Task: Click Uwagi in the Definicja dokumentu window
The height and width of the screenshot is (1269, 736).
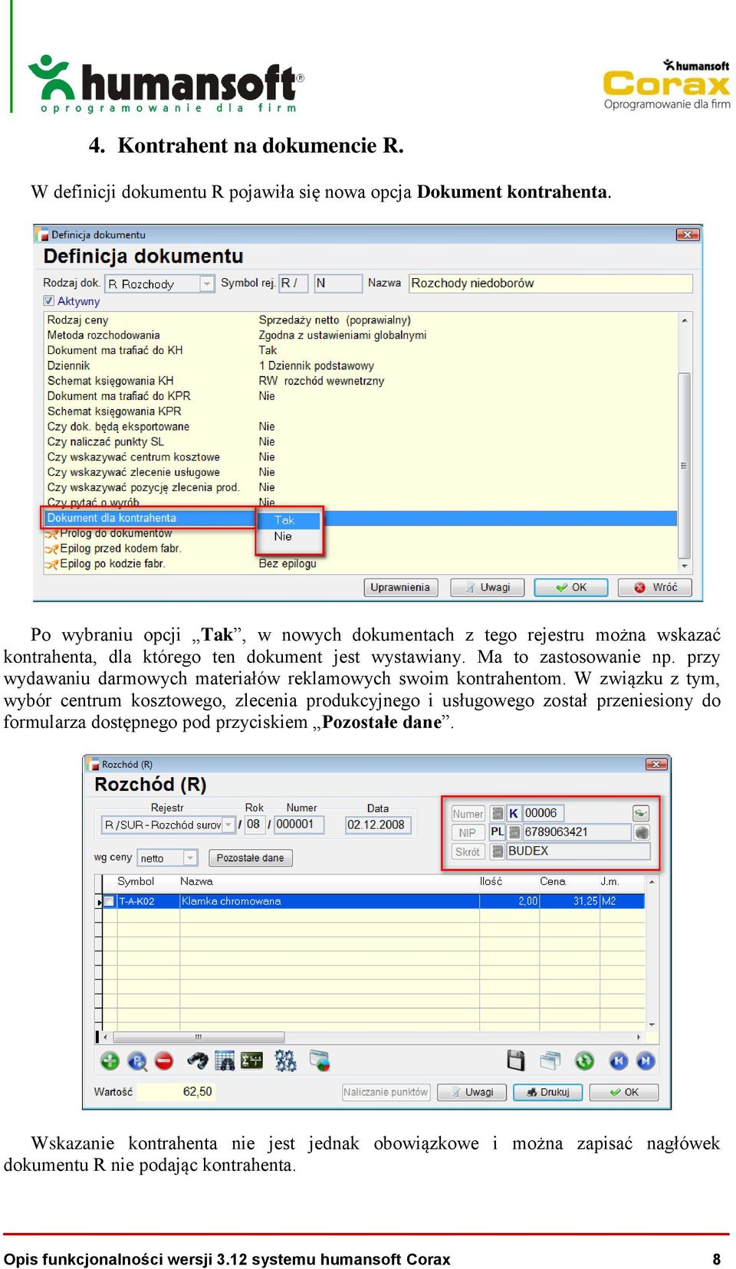Action: pos(487,588)
